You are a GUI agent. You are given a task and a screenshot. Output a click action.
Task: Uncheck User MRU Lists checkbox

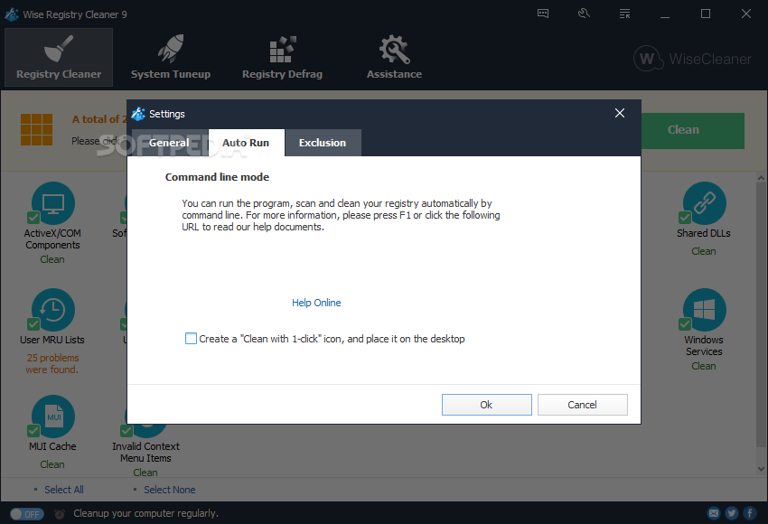pos(33,324)
